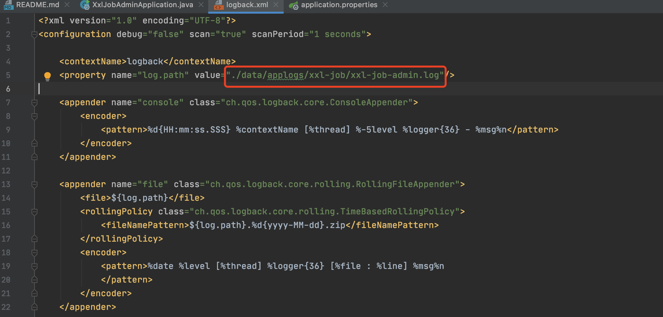Collapse the pattern fold on line 19
Viewport: 663px width, 317px height.
pos(34,266)
